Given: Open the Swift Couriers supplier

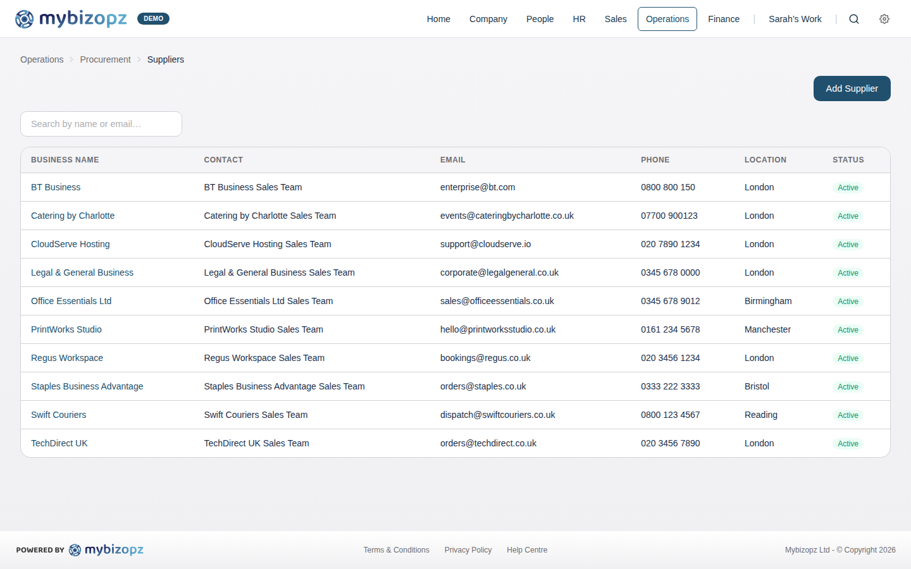Looking at the screenshot, I should pos(59,415).
